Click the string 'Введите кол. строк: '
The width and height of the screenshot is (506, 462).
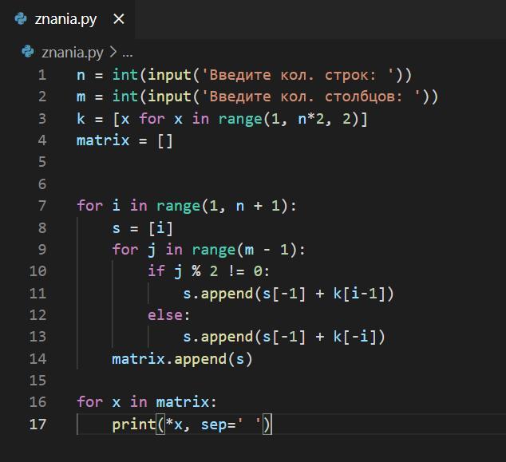[x=298, y=75]
